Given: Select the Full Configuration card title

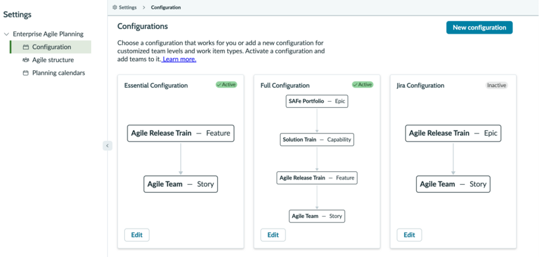Looking at the screenshot, I should tap(285, 86).
